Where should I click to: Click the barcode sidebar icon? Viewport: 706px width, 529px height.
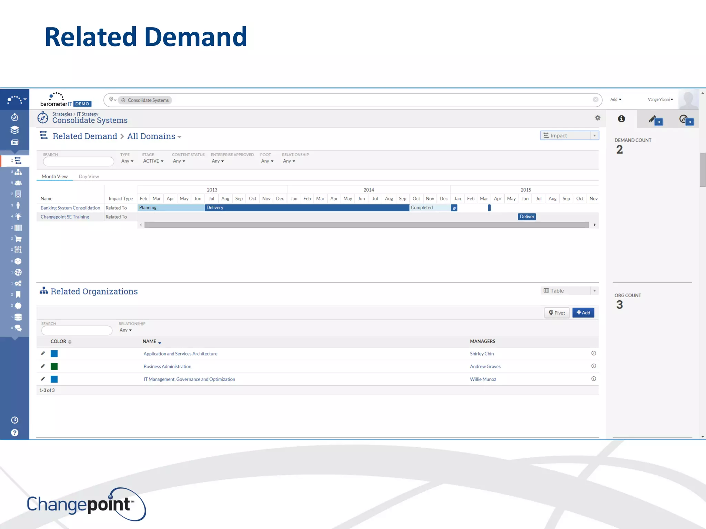[x=18, y=228]
